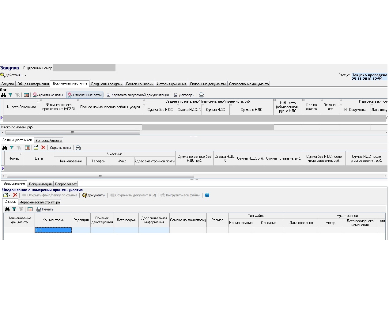Click clear-filter icon in Заявки участников toolbar
The height and width of the screenshot is (314, 389).
pyautogui.click(x=19, y=148)
